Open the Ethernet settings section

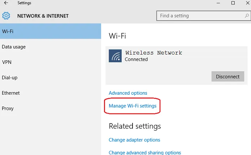coord(11,93)
